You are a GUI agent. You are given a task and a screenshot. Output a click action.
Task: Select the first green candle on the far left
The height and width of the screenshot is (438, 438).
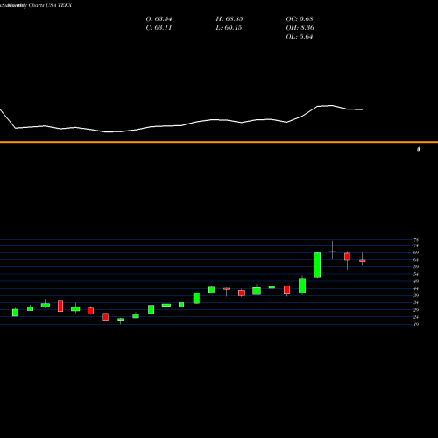(x=16, y=313)
